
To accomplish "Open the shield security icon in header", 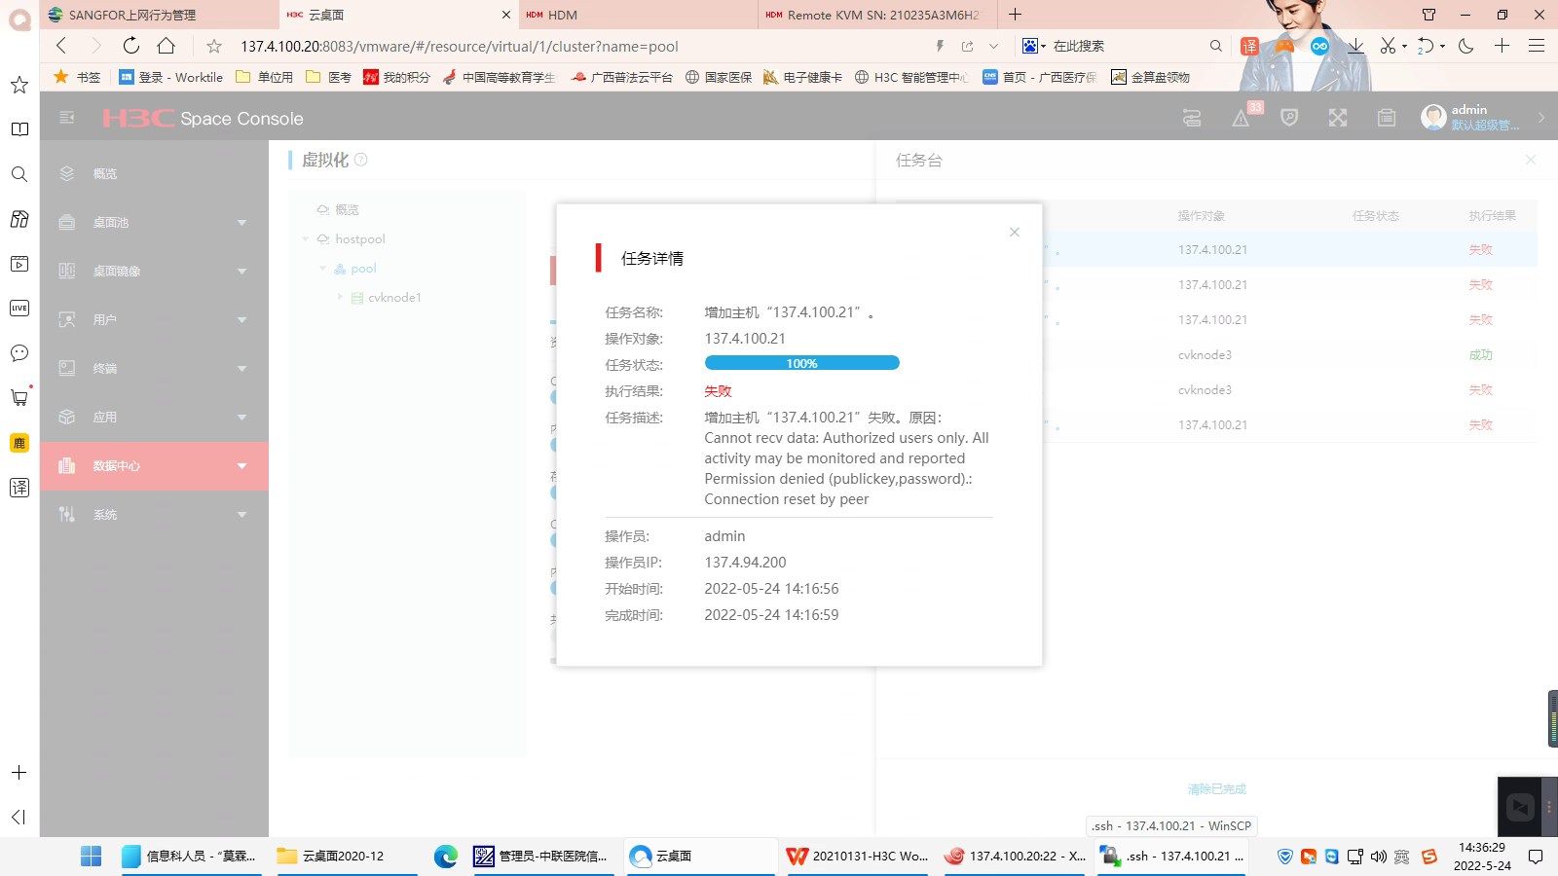I will point(1289,118).
